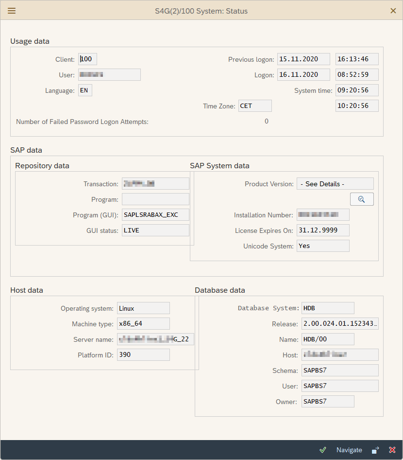The height and width of the screenshot is (460, 403).
Task: Select the Language field showing EN
Action: [85, 90]
